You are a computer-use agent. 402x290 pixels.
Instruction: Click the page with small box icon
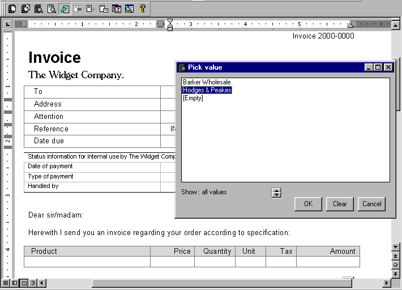tap(104, 9)
